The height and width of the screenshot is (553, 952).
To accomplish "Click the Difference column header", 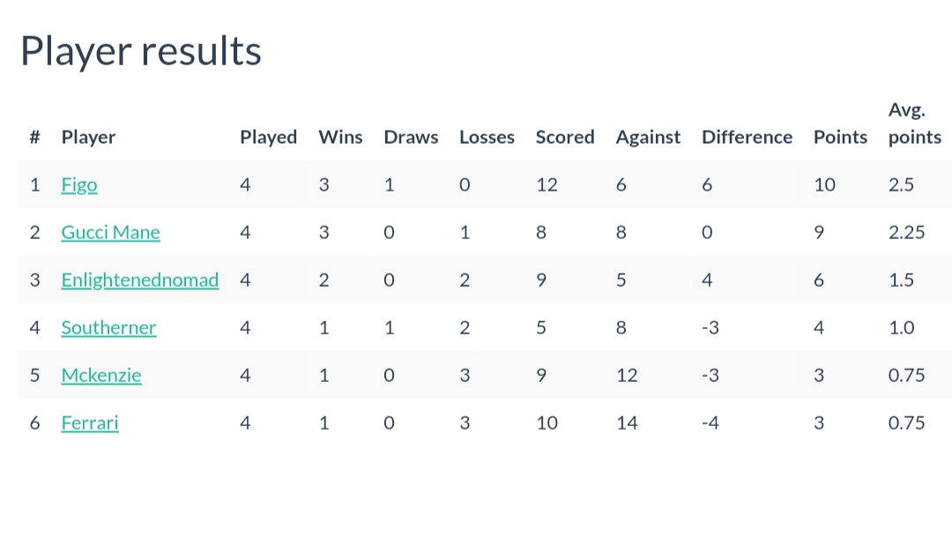I will coord(747,137).
